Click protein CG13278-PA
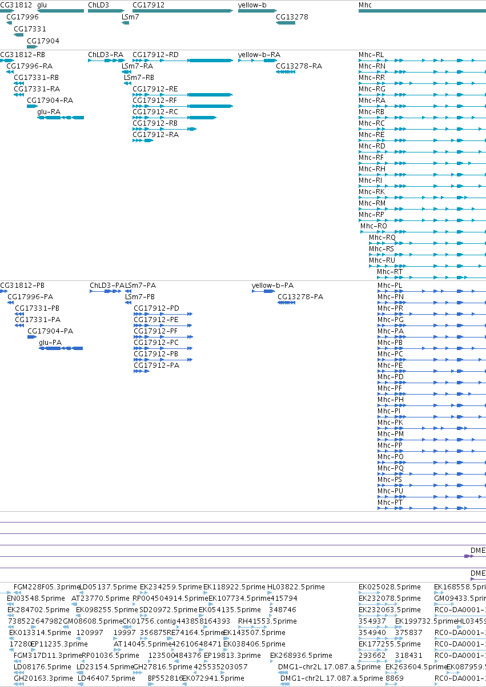The height and width of the screenshot is (687, 486). [300, 297]
